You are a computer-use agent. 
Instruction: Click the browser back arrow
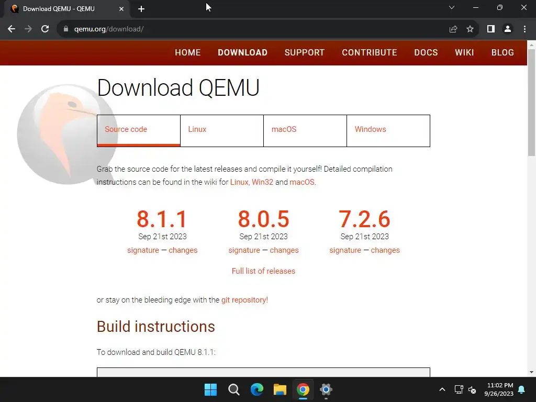coord(12,29)
